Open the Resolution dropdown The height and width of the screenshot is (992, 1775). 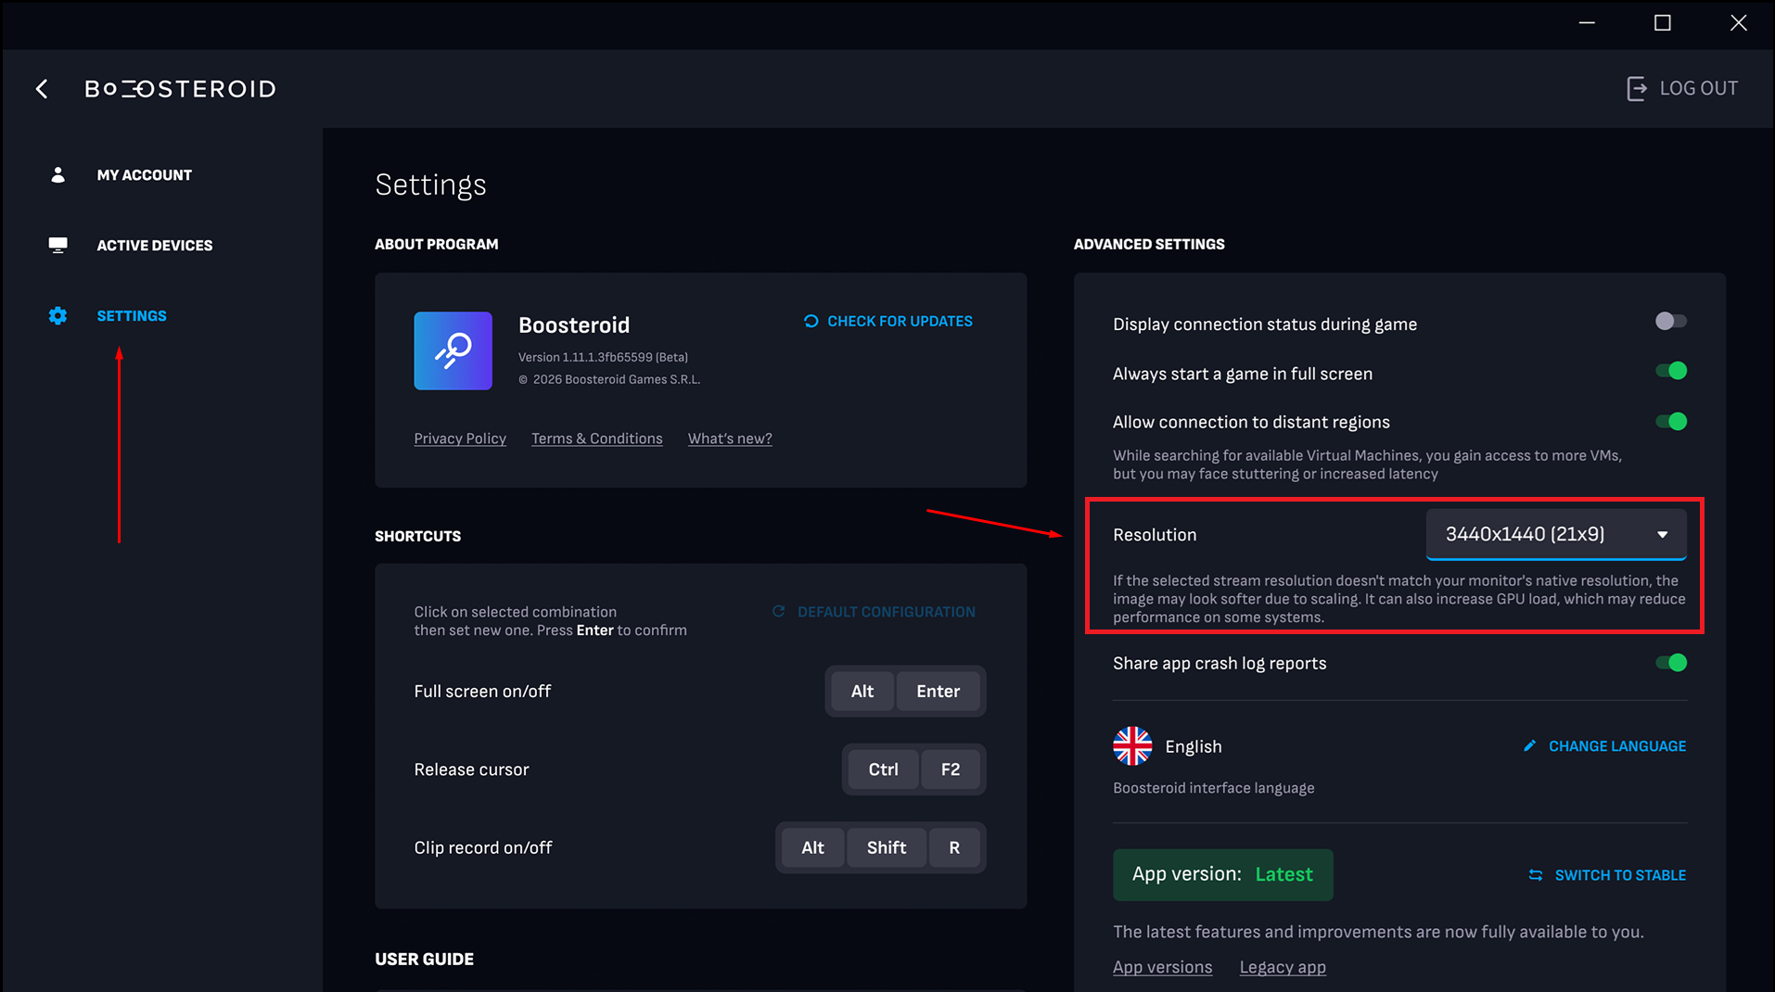point(1556,534)
